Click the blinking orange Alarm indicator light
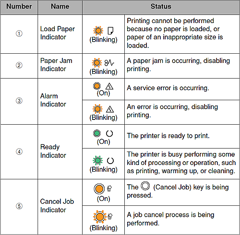This screenshot has height=235, width=240. (97, 109)
